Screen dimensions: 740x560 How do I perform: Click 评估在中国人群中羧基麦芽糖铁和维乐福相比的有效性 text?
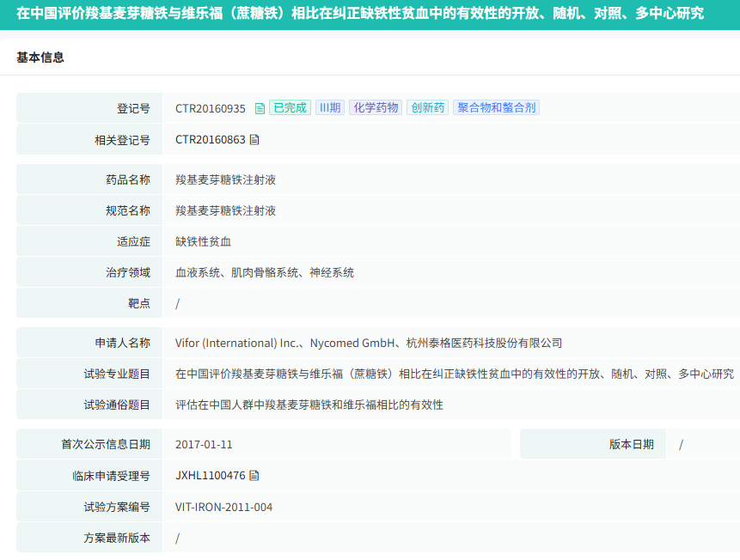click(309, 405)
